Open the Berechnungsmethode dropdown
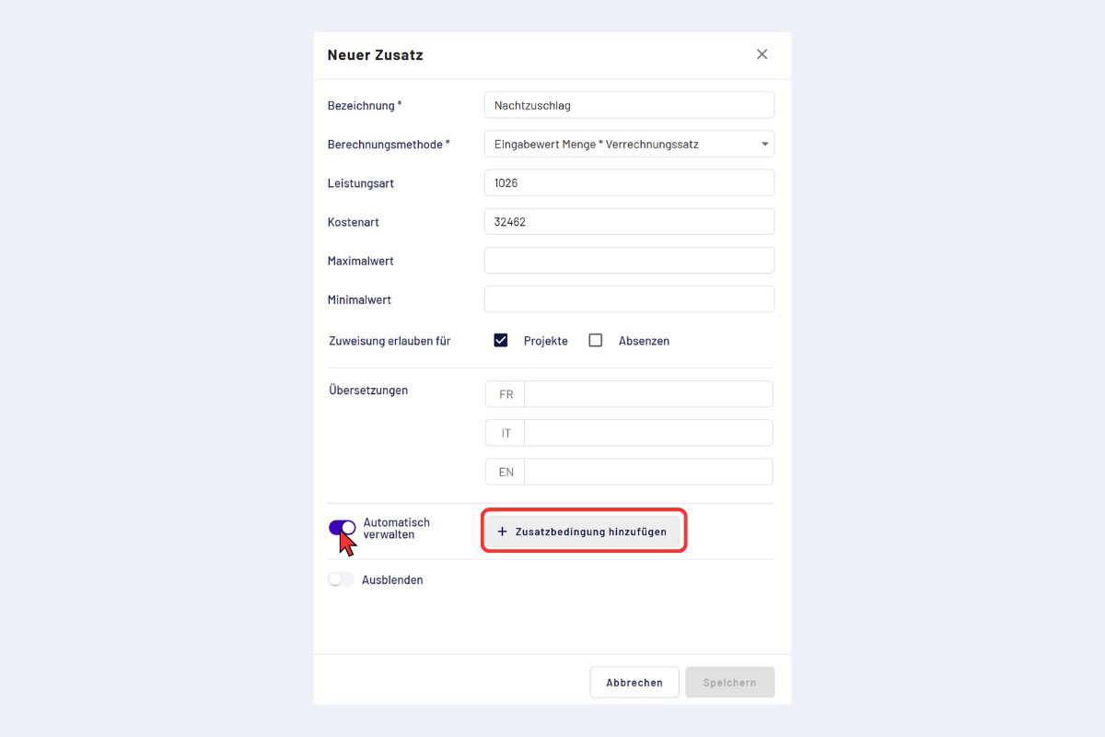The image size is (1105, 737). coord(628,144)
